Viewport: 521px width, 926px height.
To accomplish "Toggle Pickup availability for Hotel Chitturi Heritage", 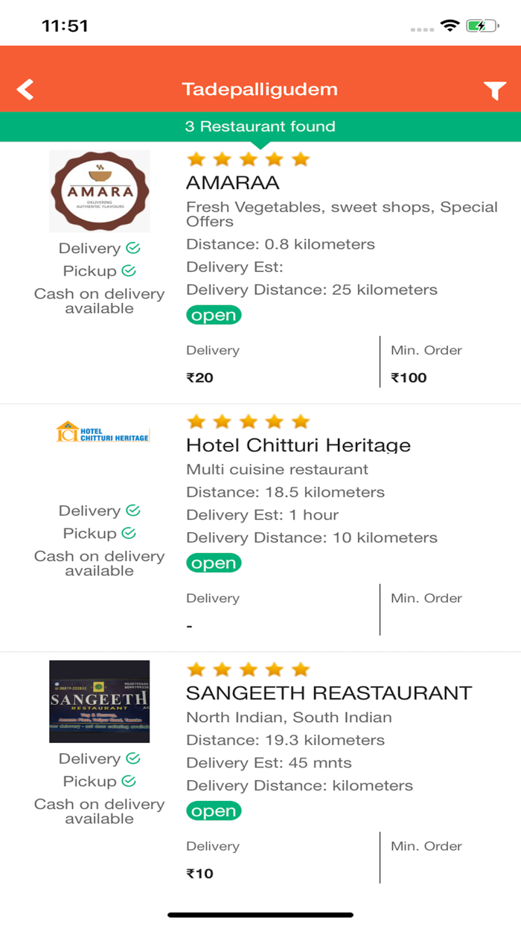I will 130,533.
